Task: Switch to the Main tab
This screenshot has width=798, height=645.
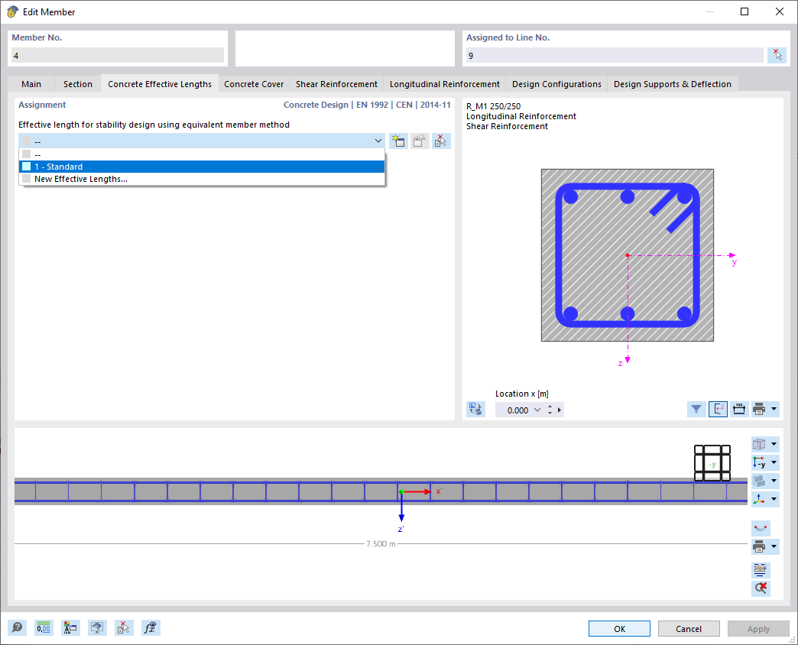Action: click(x=31, y=84)
